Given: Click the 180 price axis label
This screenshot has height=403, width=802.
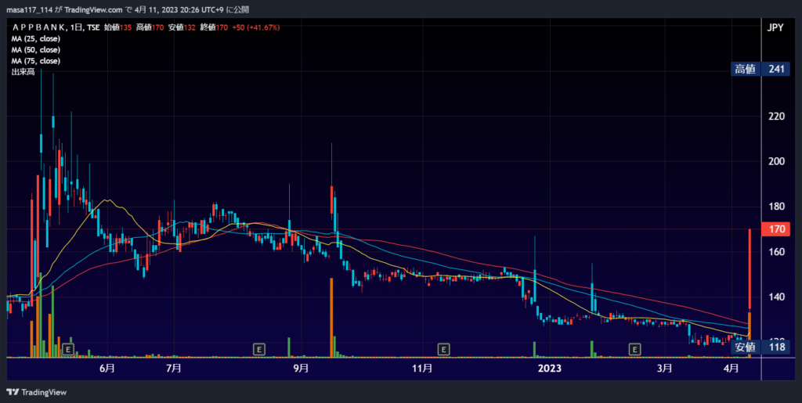Looking at the screenshot, I should 776,207.
